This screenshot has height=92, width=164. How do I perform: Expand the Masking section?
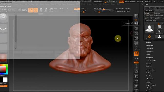point(148,73)
